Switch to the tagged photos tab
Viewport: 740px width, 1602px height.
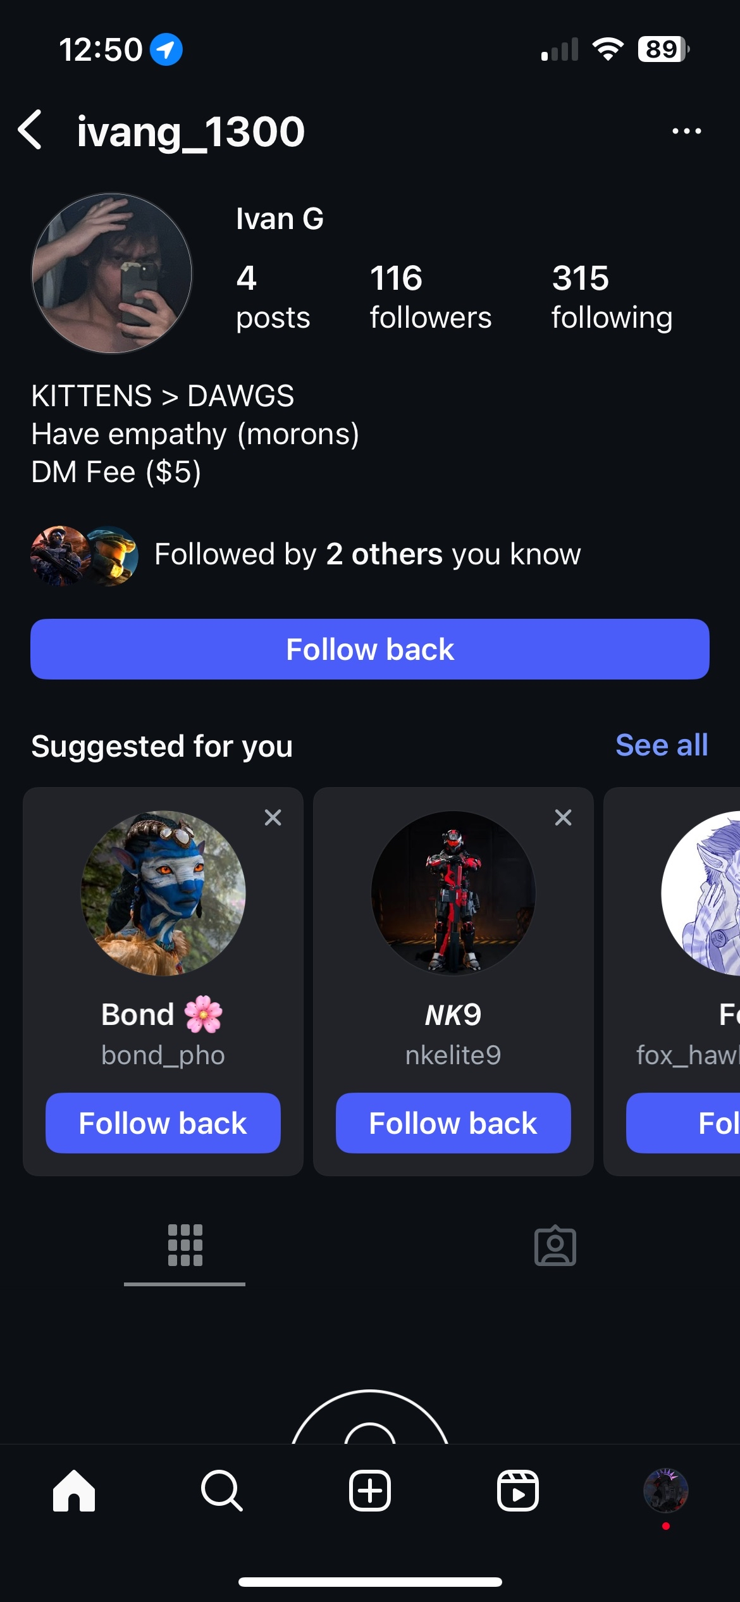pos(555,1246)
